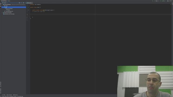Screen dimensions: 173x97
Task: Collapse the TutorialVideos root project node
Action: pos(2,5)
